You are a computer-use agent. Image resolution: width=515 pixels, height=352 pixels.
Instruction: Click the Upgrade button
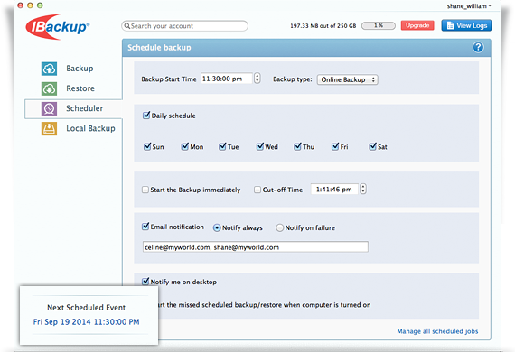pyautogui.click(x=417, y=25)
